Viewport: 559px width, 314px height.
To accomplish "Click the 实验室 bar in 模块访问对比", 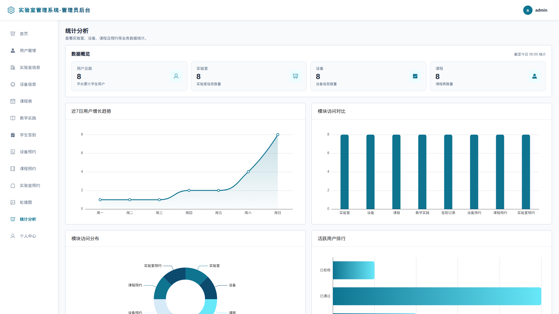I will coord(344,172).
